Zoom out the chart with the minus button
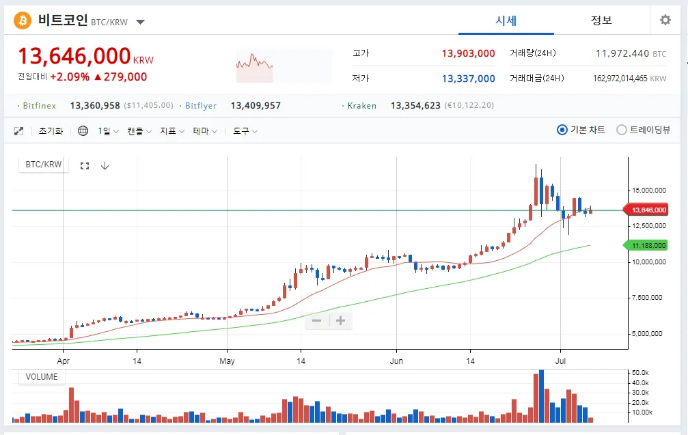 pos(316,320)
